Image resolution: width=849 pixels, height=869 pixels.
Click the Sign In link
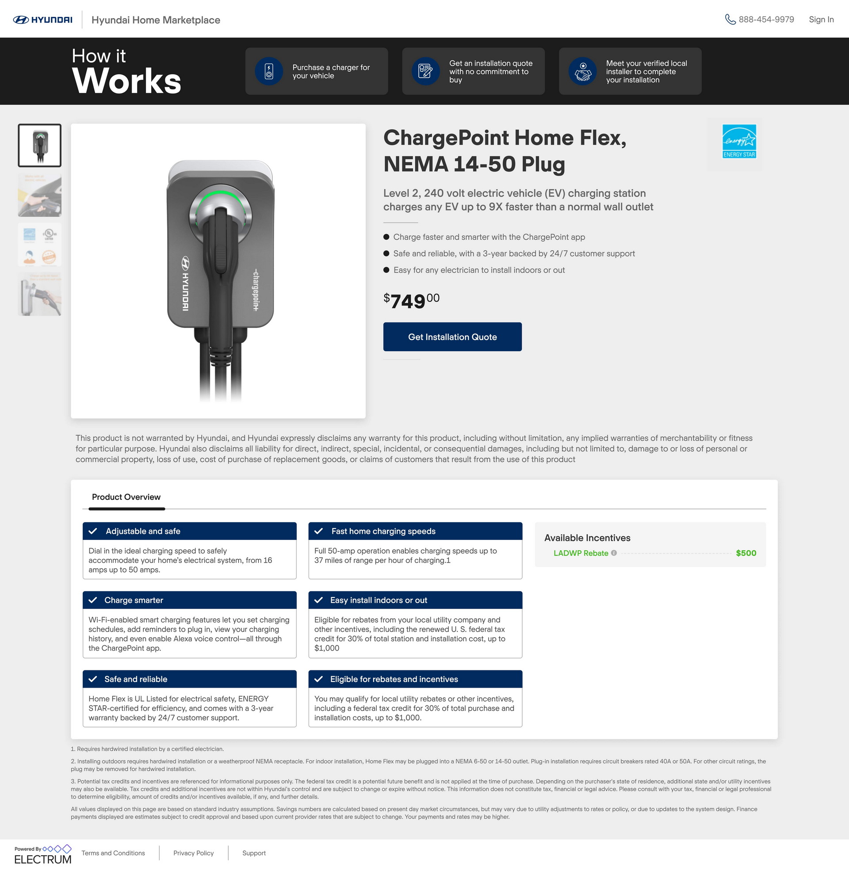[821, 19]
